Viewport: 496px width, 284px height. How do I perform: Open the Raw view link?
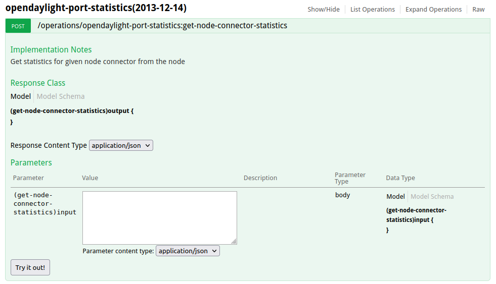pyautogui.click(x=478, y=10)
